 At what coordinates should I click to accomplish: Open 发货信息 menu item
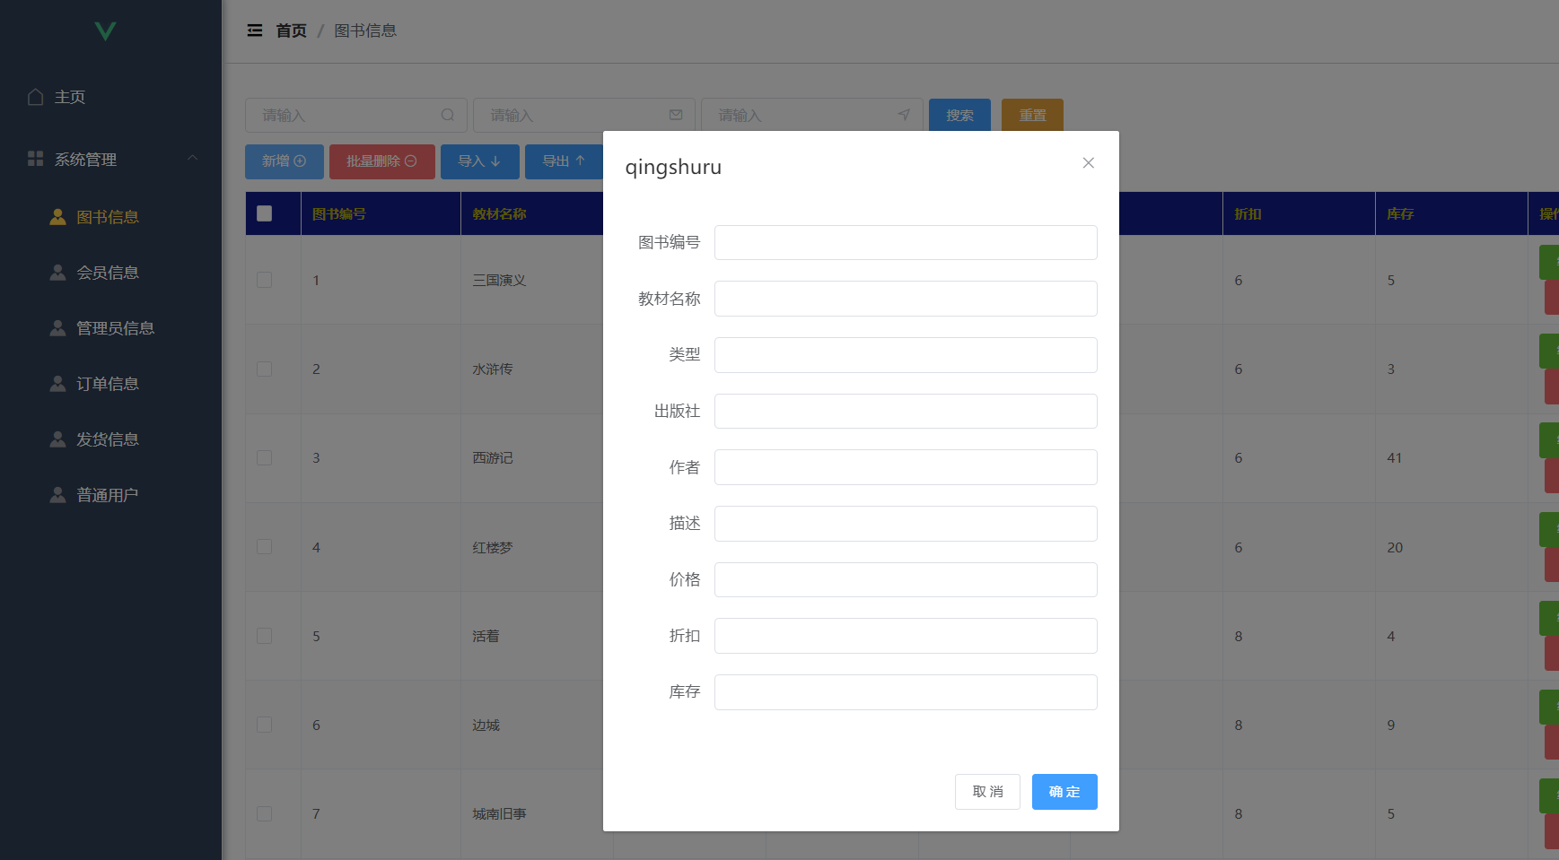click(110, 439)
